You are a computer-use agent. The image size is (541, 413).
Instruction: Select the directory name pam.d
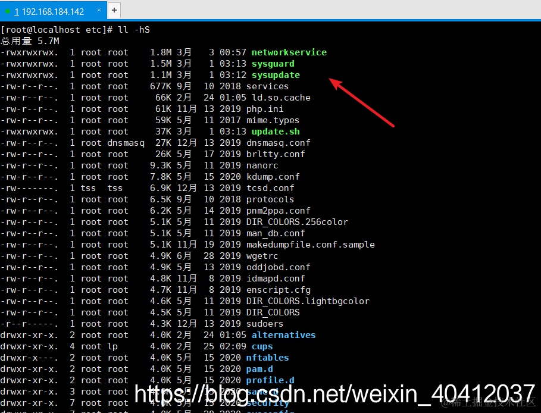click(259, 369)
